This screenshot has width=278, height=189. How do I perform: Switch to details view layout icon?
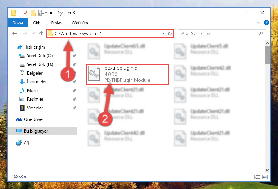point(257,177)
